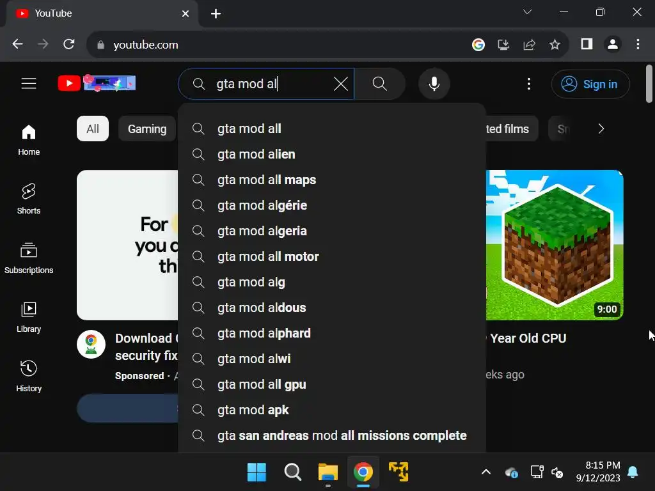655x491 pixels.
Task: Click the magnifier search submit button
Action: click(379, 84)
